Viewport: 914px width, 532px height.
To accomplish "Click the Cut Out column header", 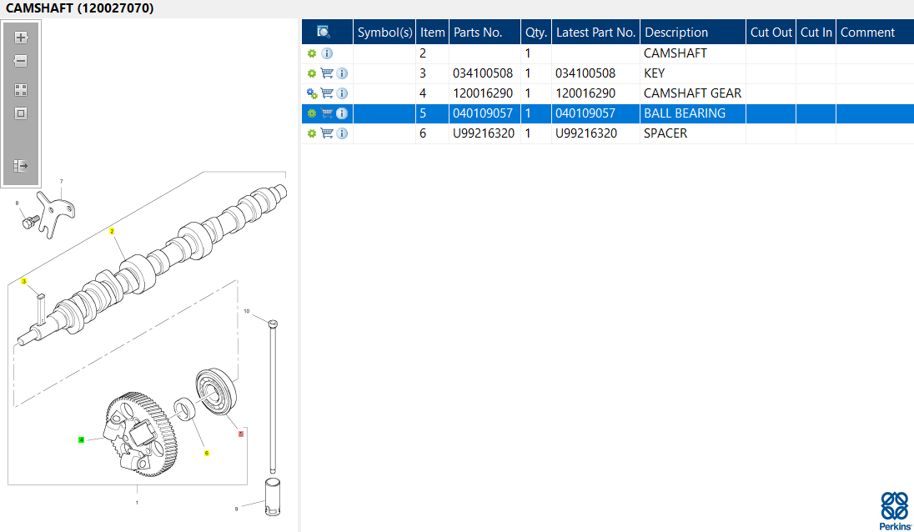I will click(x=771, y=32).
